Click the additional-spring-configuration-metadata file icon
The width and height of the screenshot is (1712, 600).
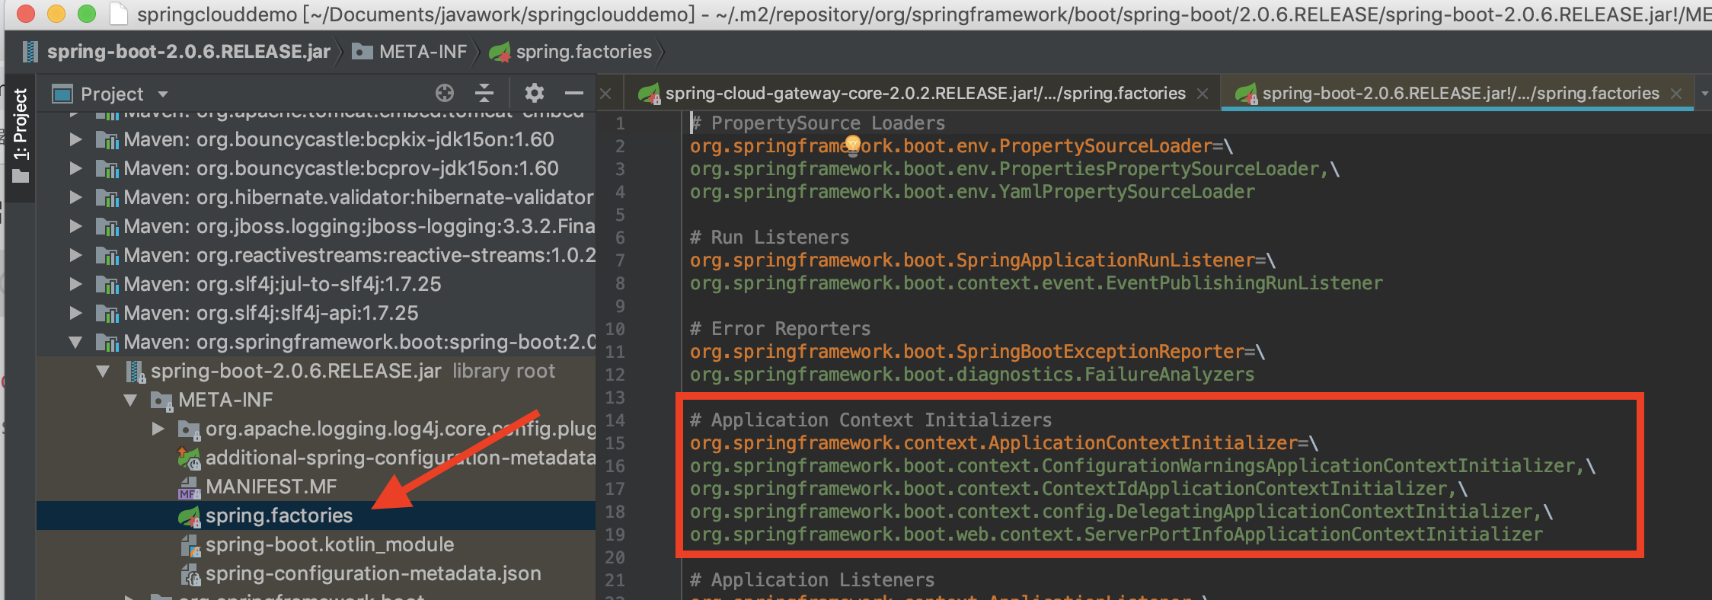click(189, 458)
